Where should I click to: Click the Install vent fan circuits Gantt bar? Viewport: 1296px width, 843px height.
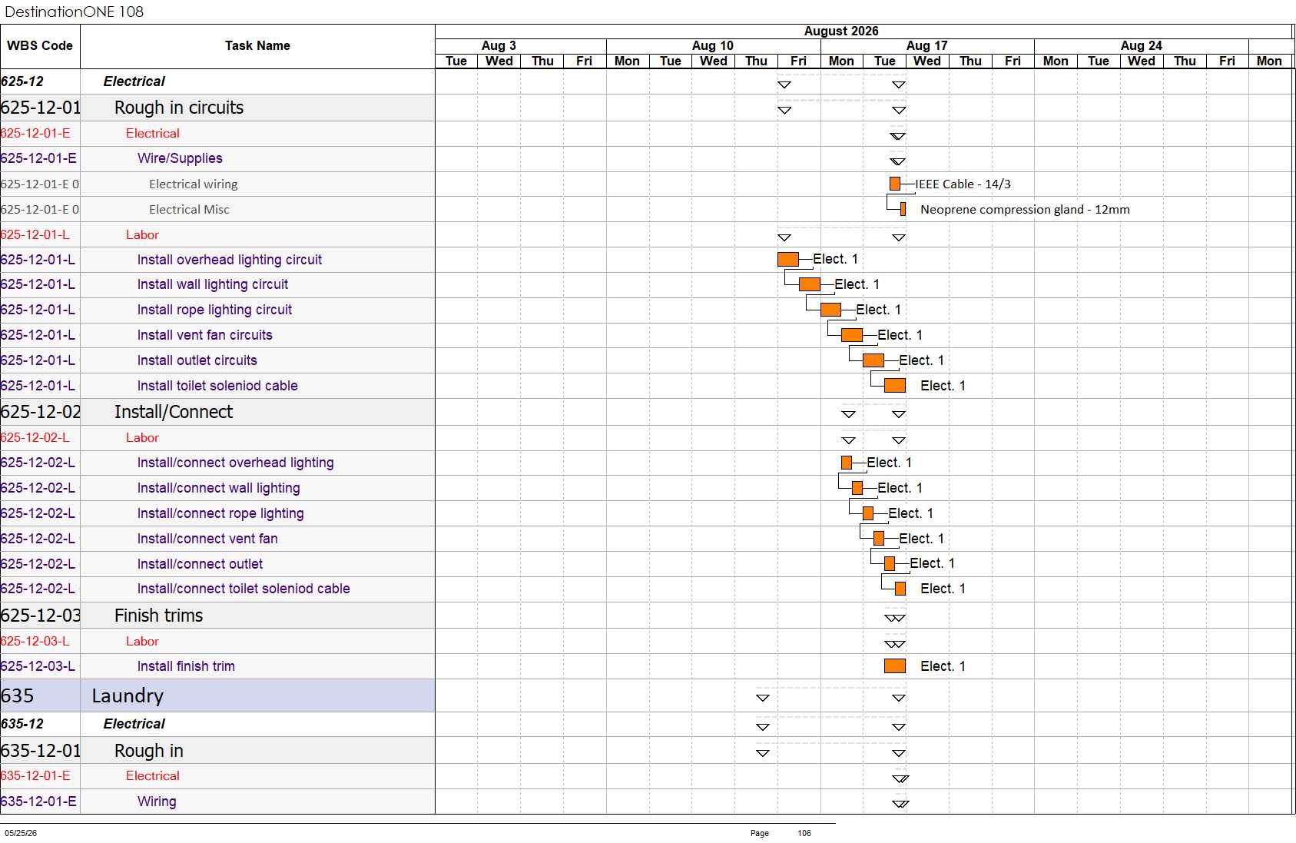852,335
